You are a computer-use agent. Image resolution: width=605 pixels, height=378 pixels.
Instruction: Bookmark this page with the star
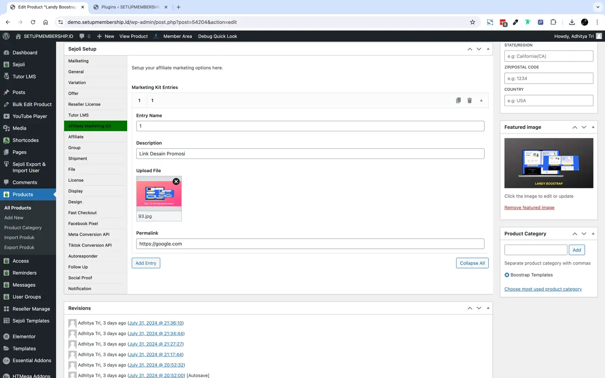pos(472,22)
